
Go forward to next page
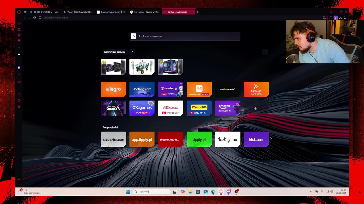pyautogui.click(x=29, y=18)
